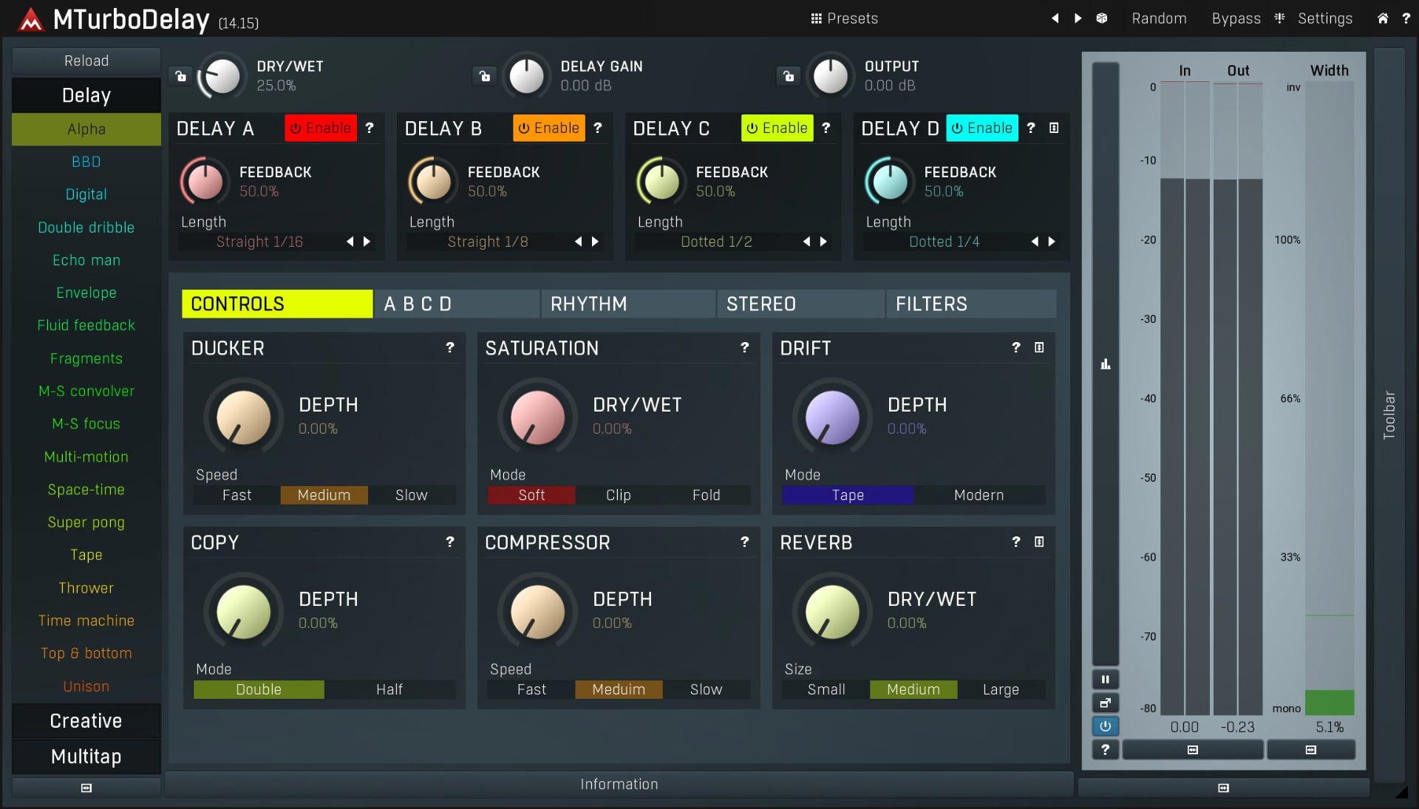Click the home icon in title bar

coord(1383,18)
